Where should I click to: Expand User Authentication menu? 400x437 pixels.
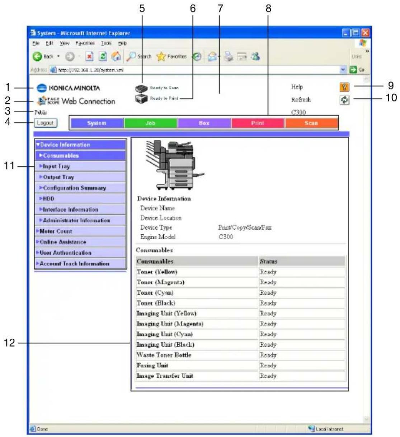tap(80, 253)
